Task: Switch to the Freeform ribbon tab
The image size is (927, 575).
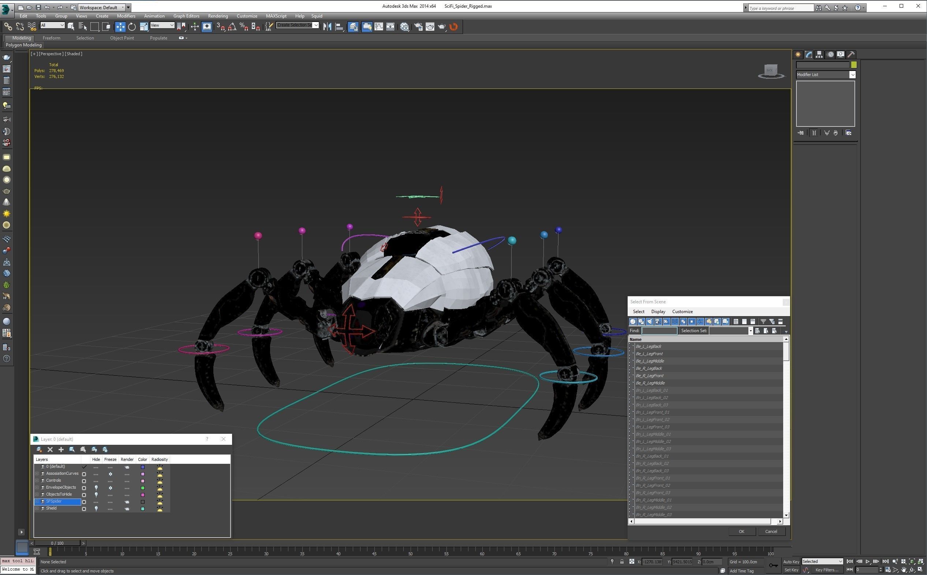Action: pos(51,38)
